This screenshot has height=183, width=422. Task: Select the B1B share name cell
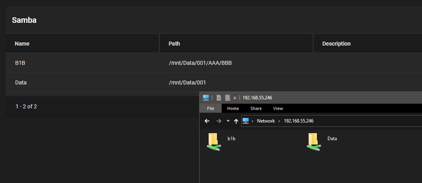click(x=20, y=63)
